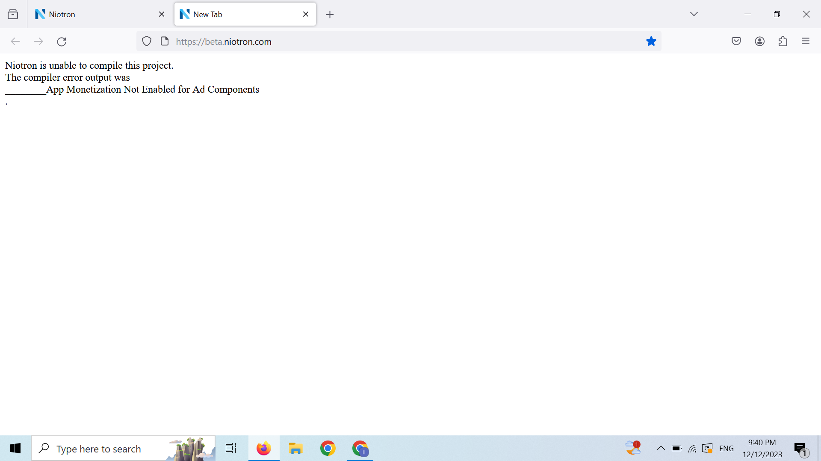821x461 pixels.
Task: Launch Google Chrome from the taskbar
Action: (328, 449)
